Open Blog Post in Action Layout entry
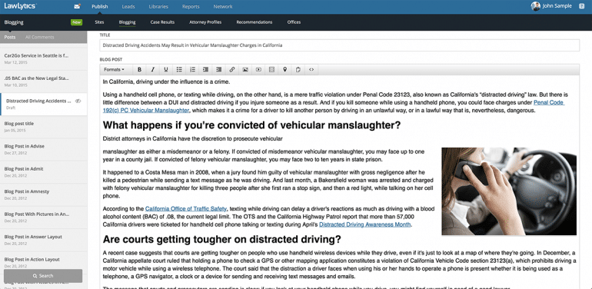Screen dimensions: 592x289 (43, 262)
